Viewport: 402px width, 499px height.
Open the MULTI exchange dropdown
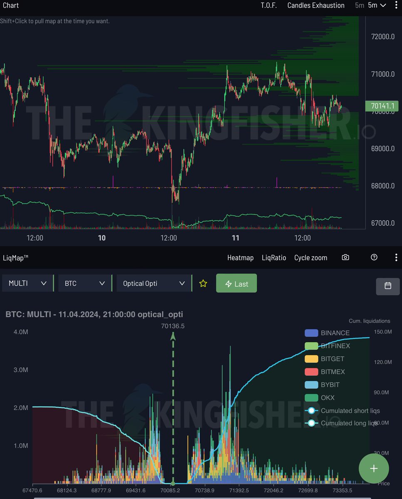click(x=27, y=283)
